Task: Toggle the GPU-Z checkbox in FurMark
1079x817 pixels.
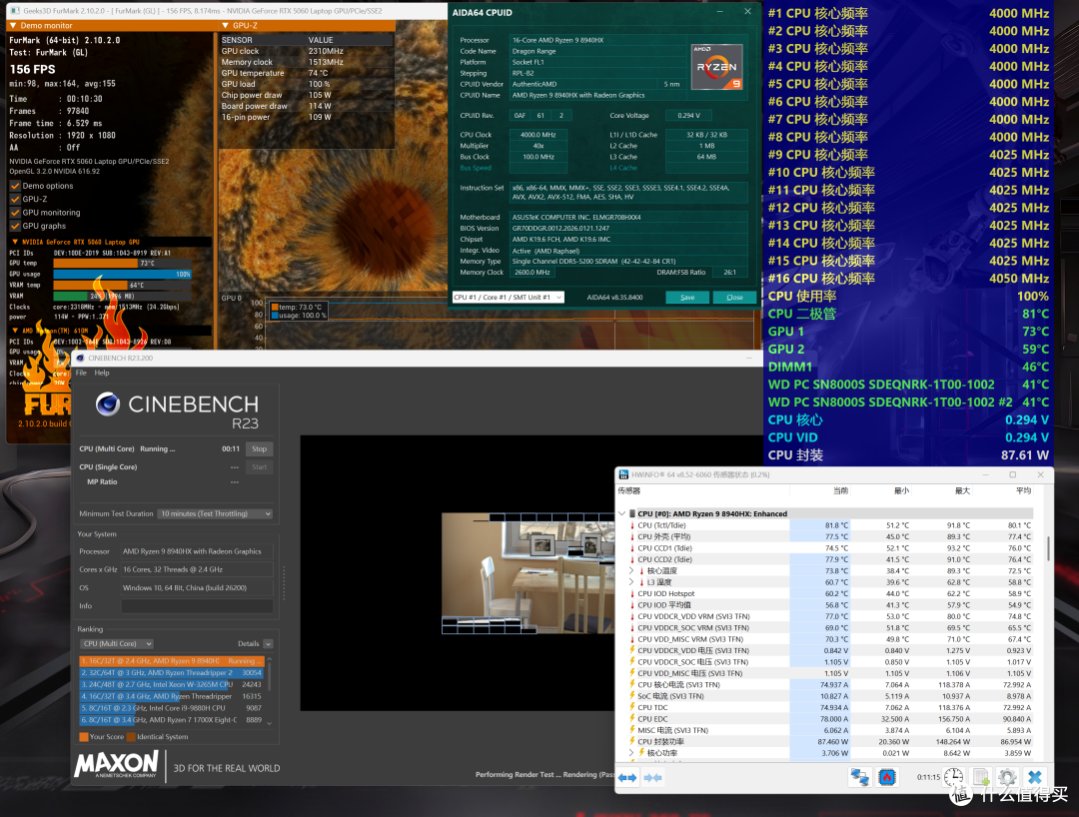Action: (15, 199)
